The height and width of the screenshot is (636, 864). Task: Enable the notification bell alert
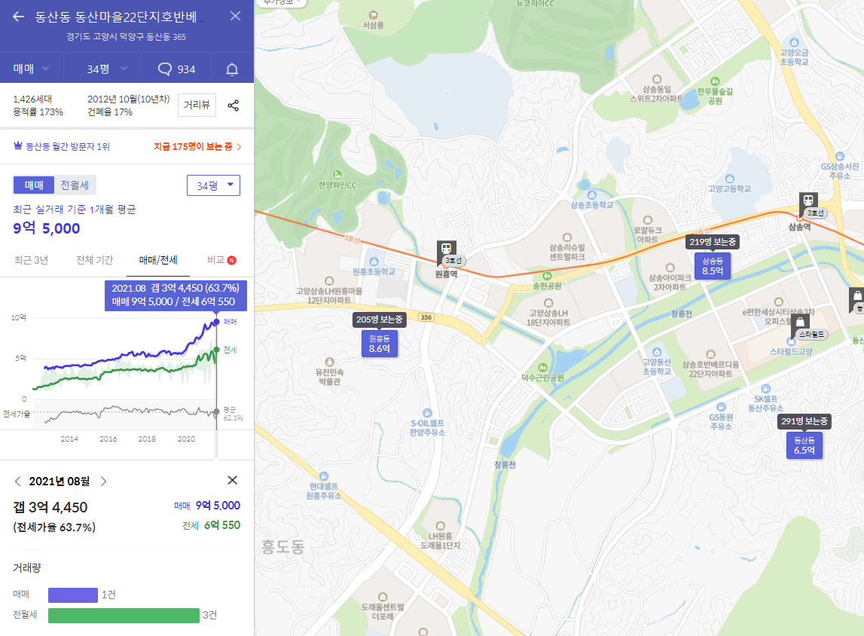pyautogui.click(x=232, y=69)
